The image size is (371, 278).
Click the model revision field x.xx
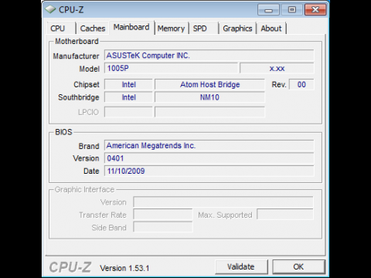277,68
